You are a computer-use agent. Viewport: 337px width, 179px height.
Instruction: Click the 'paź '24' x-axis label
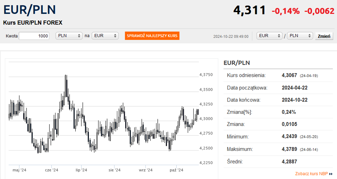point(176,170)
